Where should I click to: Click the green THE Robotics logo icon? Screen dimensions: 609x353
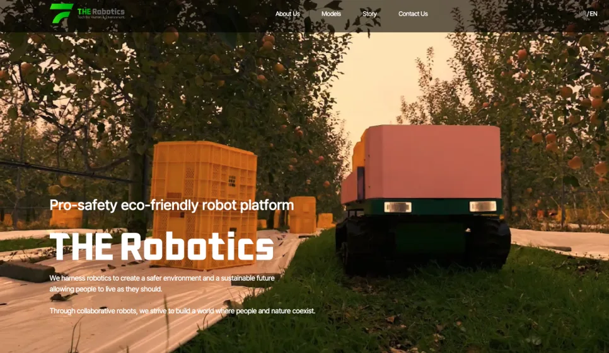click(61, 13)
